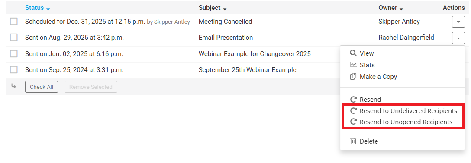Click the trash can icon beside Delete
The image size is (471, 163).
click(353, 141)
